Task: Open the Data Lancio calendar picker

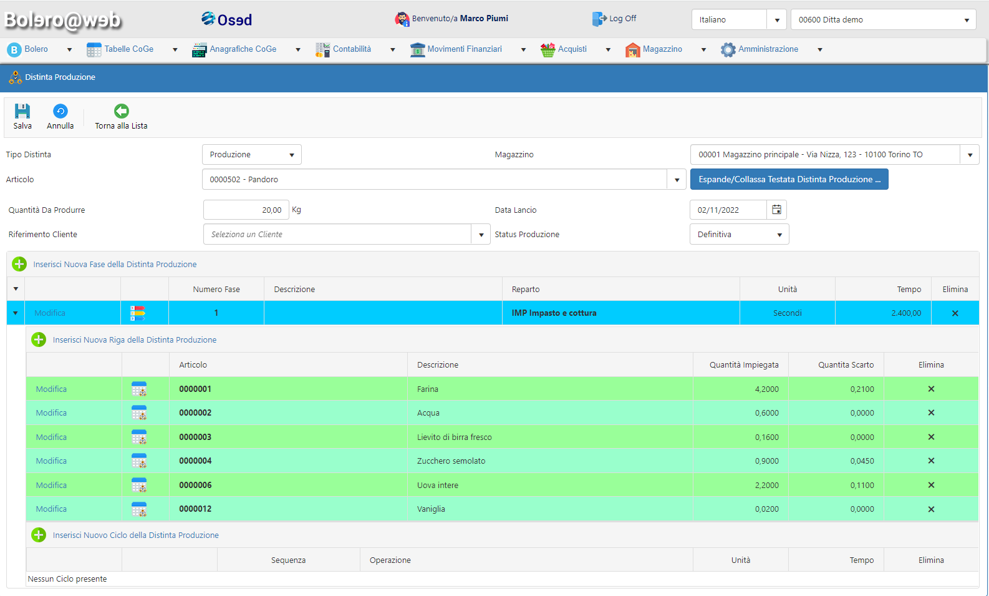Action: [776, 210]
